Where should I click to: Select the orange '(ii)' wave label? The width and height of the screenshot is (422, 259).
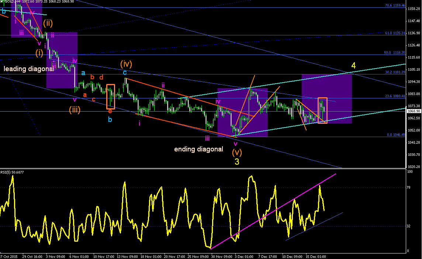pyautogui.click(x=48, y=23)
